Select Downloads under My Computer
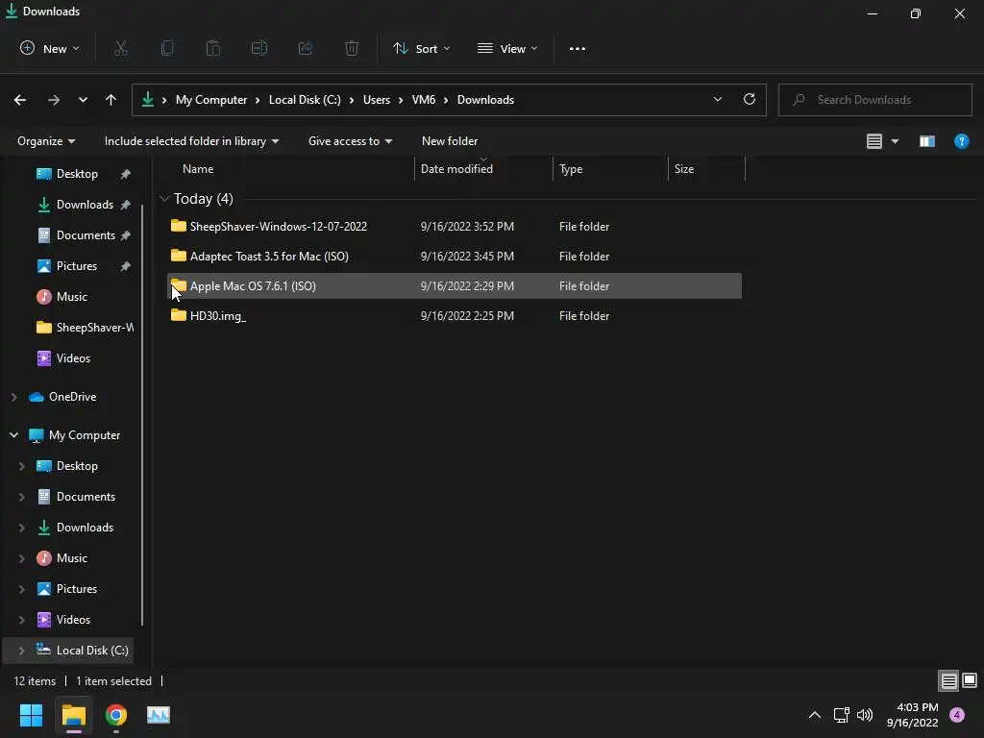This screenshot has width=984, height=738. pos(85,528)
